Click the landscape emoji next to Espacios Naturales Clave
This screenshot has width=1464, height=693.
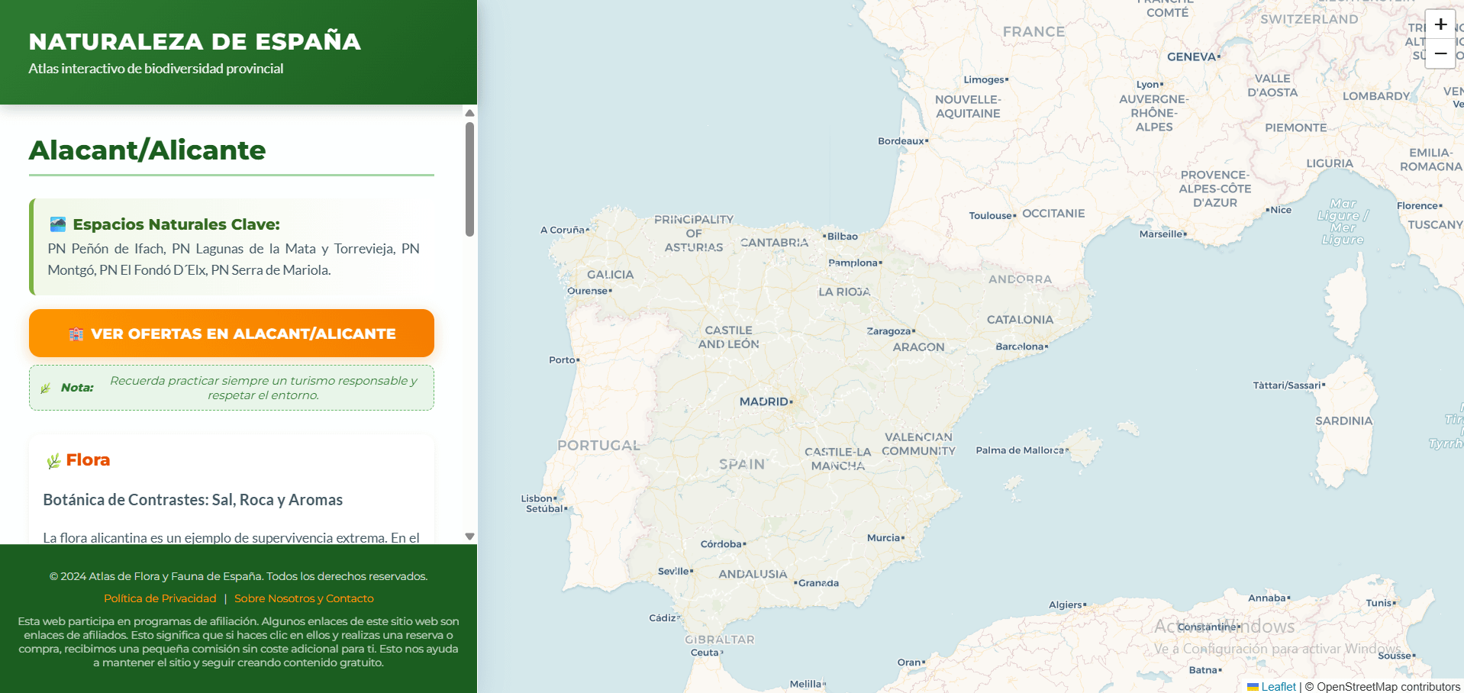[x=57, y=224]
